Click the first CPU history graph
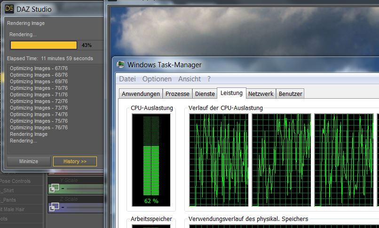 pyautogui.click(x=219, y=160)
